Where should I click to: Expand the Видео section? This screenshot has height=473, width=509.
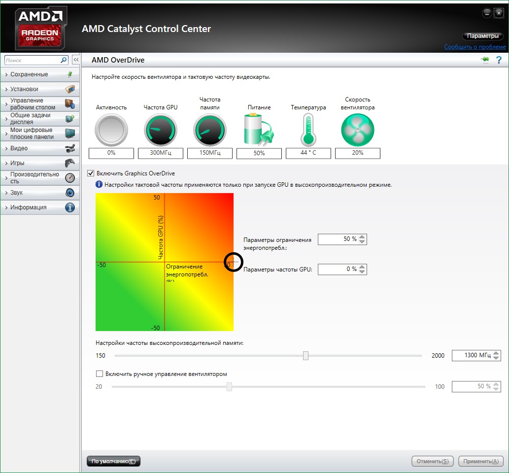[6, 148]
